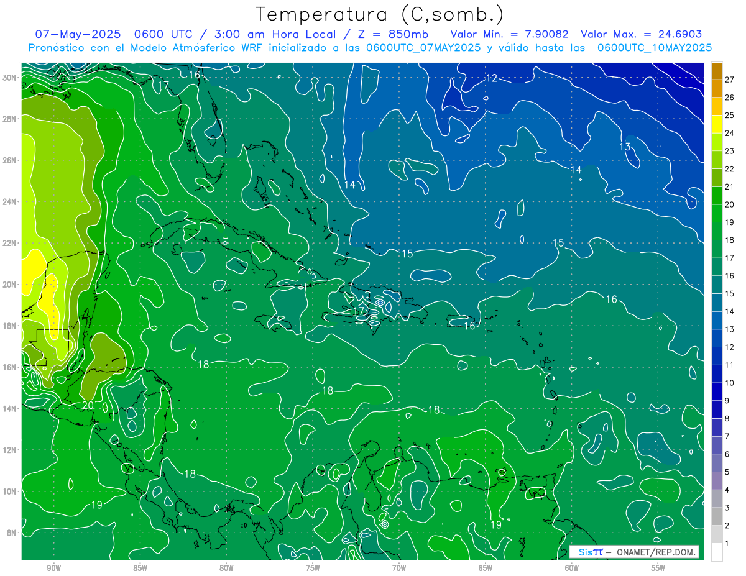Click the dark orange legend swatch above 27
The image size is (746, 576).
click(x=717, y=70)
